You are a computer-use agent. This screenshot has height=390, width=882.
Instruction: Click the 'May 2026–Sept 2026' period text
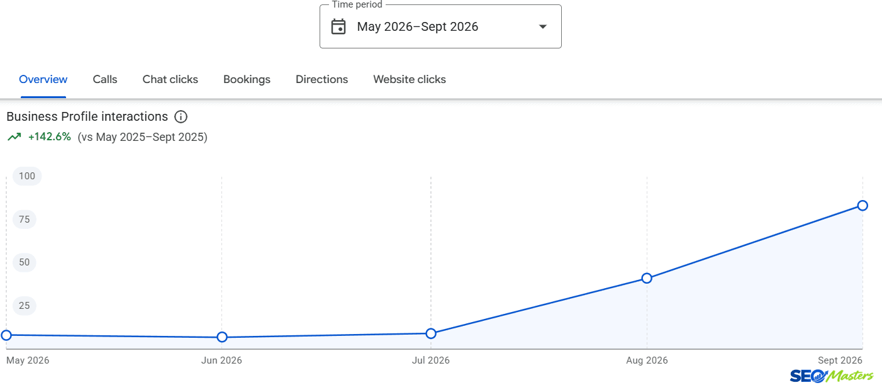(x=418, y=26)
